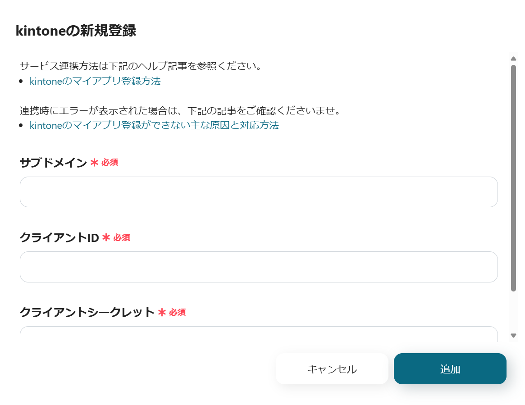Viewport: 525px width, 405px height.
Task: Click the scrollbar up arrow
Action: pos(513,59)
